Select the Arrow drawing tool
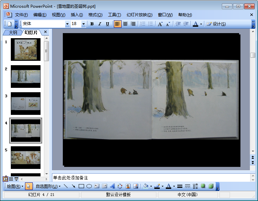Viewport: 258px width, 201px height. pyautogui.click(x=73, y=186)
